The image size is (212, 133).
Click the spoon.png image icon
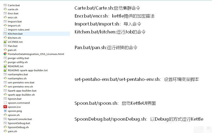point(5,111)
